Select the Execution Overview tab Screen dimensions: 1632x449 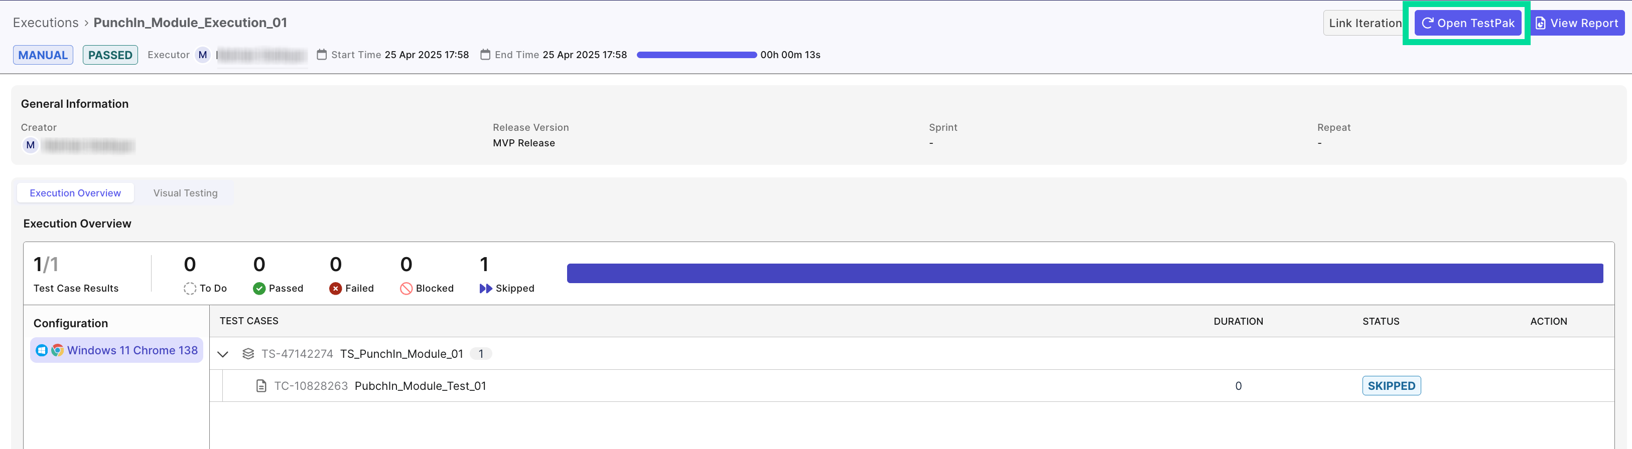point(75,193)
